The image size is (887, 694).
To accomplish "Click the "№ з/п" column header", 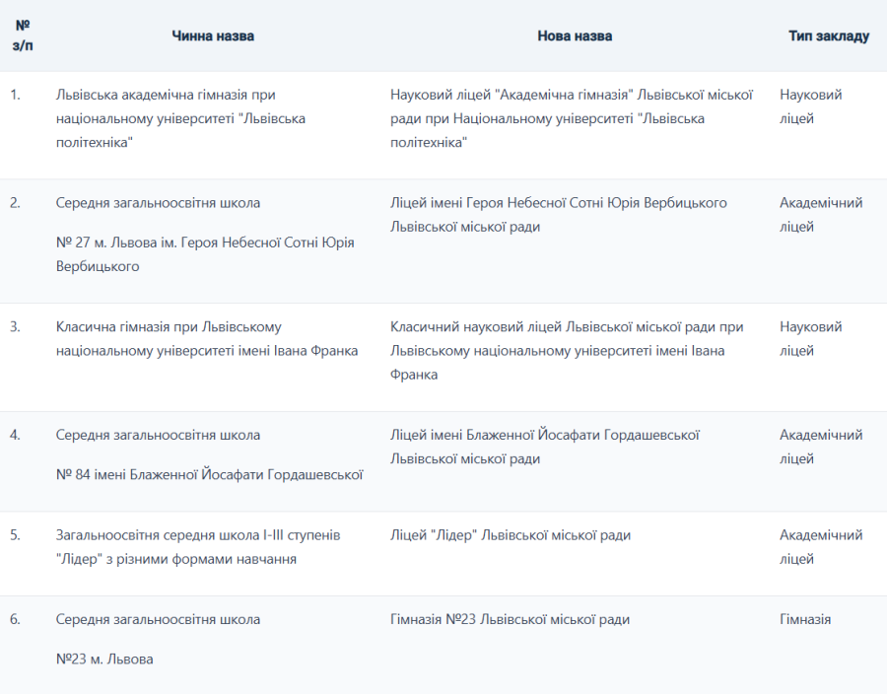I will click(22, 35).
